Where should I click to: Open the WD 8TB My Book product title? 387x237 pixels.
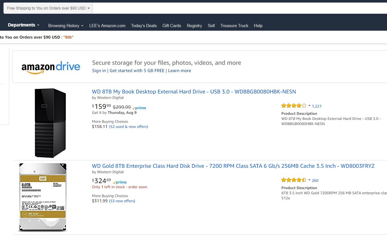194,92
